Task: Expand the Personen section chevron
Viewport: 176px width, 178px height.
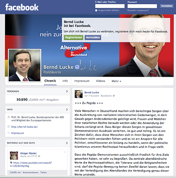Action: (67, 91)
